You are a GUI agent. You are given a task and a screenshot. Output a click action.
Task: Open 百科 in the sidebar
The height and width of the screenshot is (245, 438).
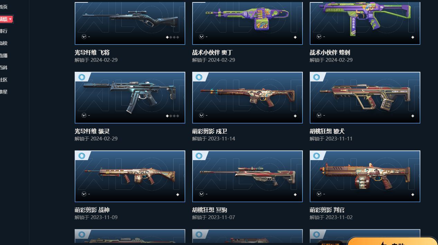click(x=3, y=67)
